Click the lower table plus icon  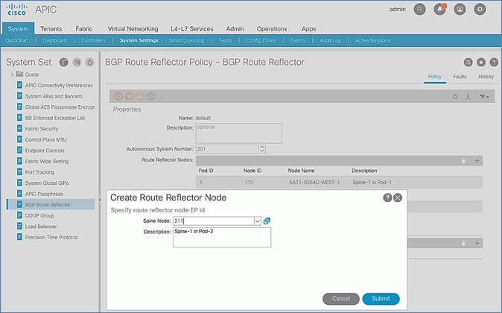477,243
